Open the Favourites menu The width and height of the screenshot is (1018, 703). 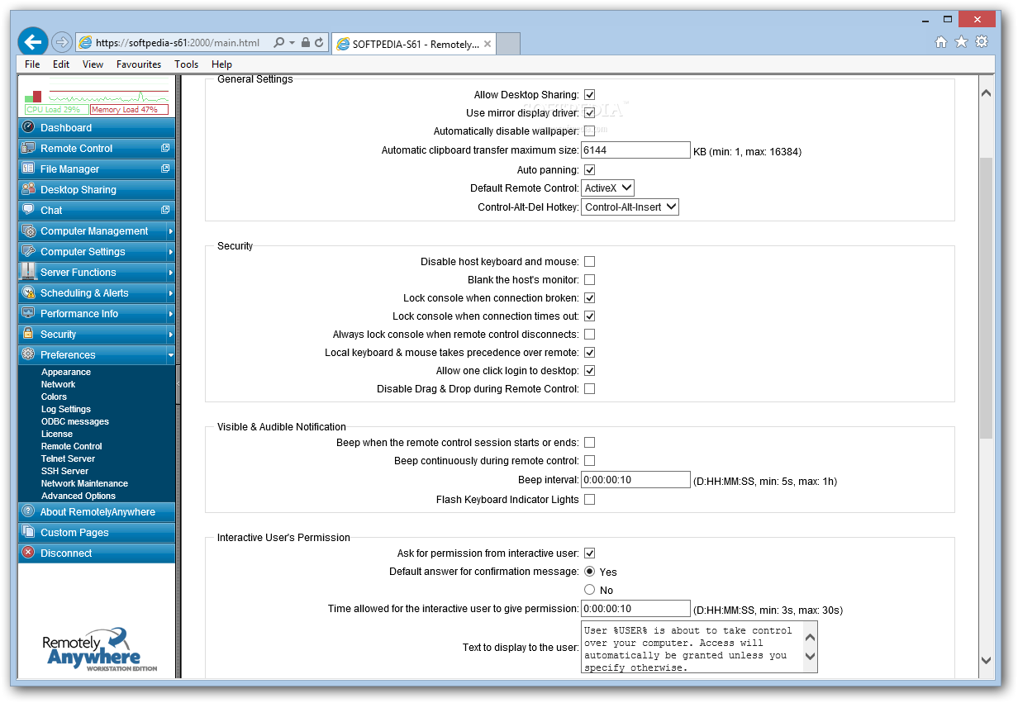(x=139, y=64)
